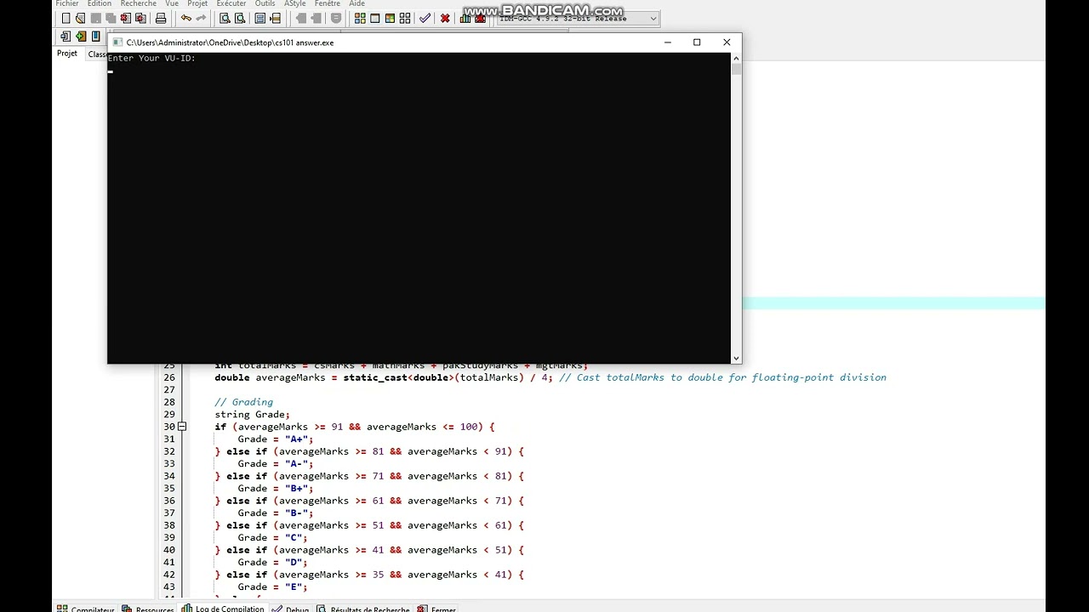The height and width of the screenshot is (612, 1089).
Task: Open the Exécuter menu
Action: pos(231,3)
